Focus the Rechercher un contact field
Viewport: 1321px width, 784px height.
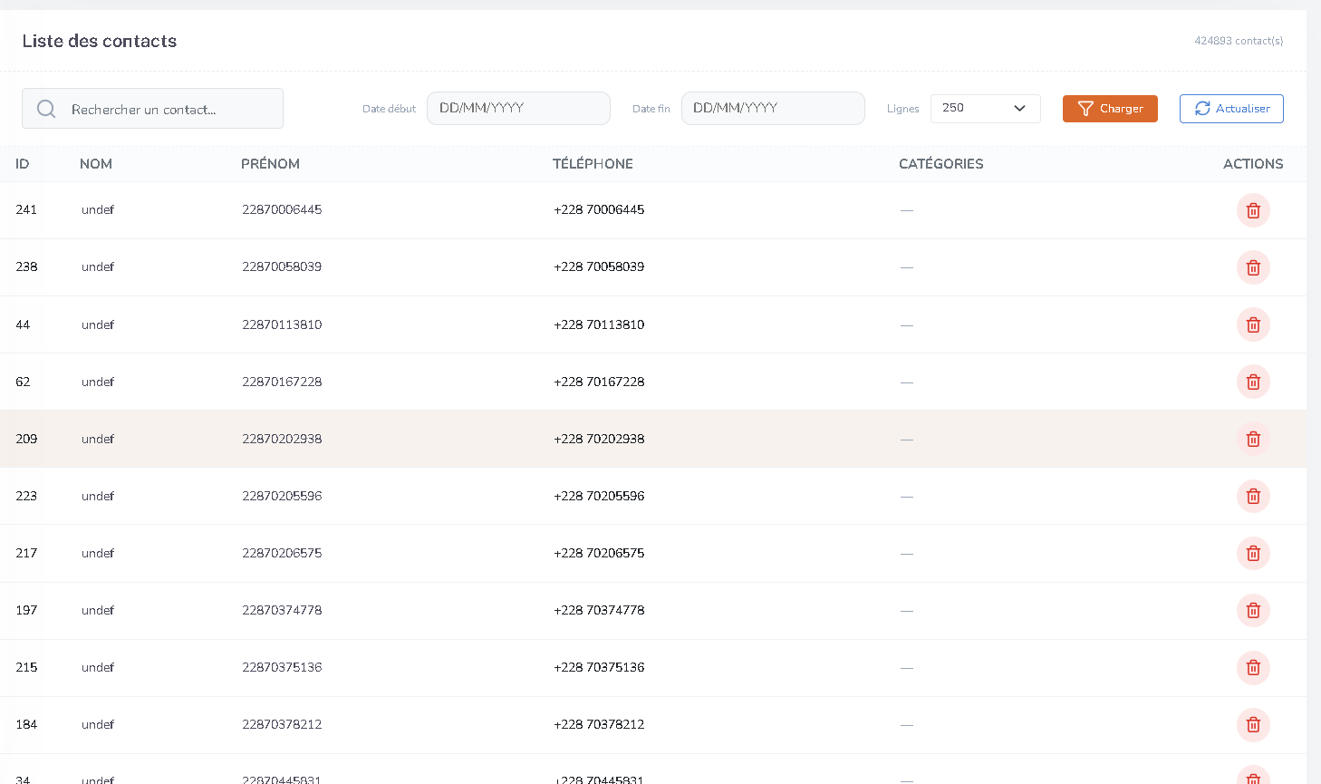pos(152,109)
